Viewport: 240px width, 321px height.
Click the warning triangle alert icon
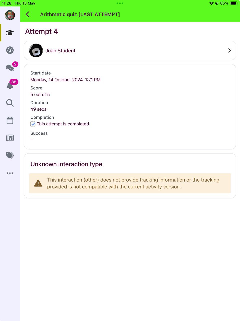pos(38,183)
